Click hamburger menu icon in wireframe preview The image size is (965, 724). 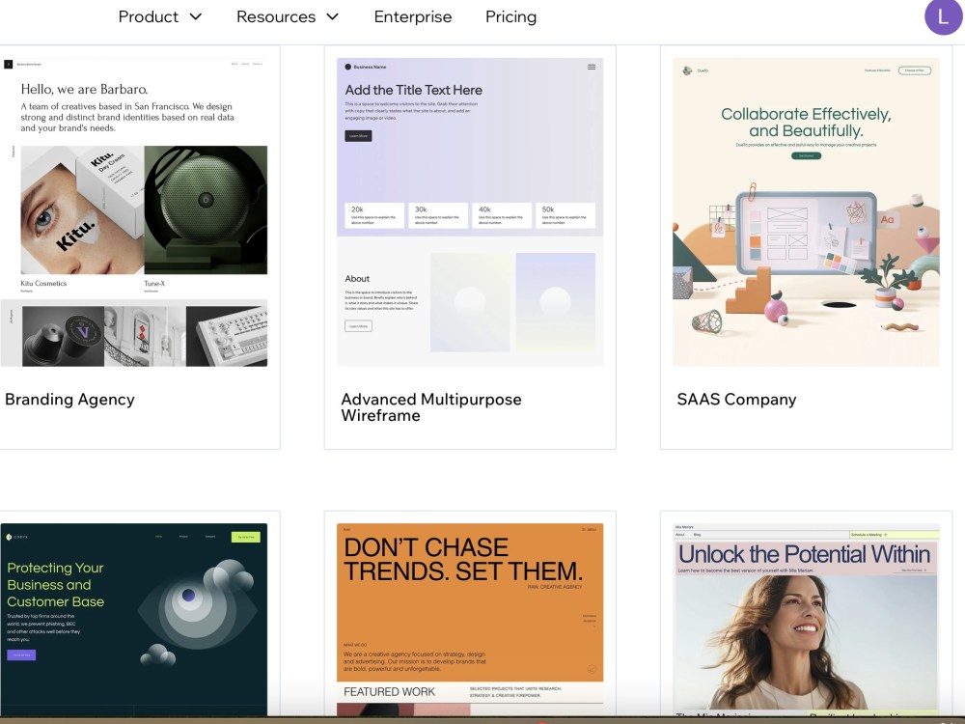pyautogui.click(x=592, y=67)
